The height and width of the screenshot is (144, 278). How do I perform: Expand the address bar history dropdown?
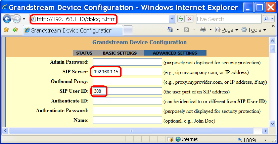click(172, 19)
